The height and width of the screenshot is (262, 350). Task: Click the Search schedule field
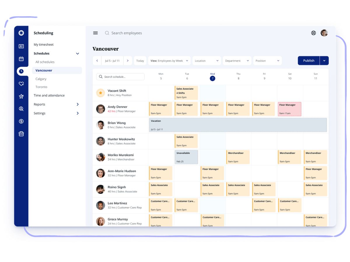tap(120, 77)
